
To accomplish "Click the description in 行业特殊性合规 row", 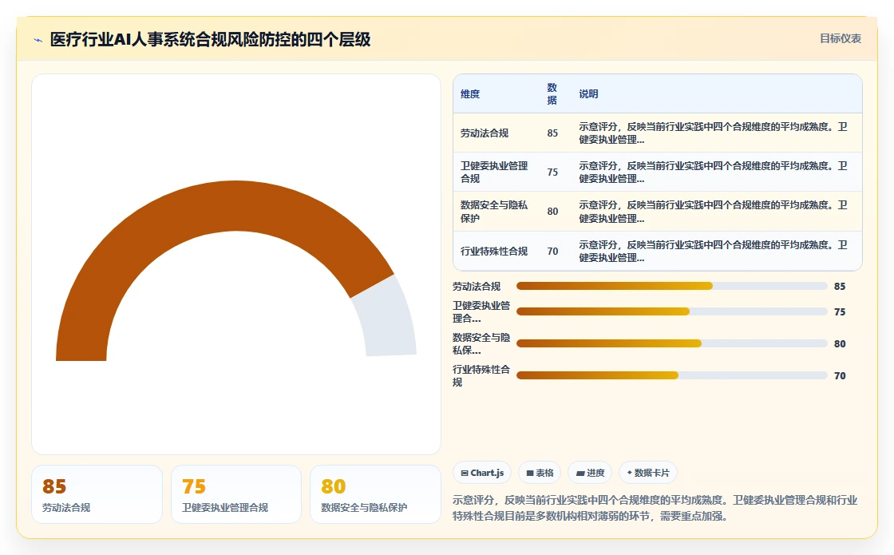I will [x=714, y=251].
